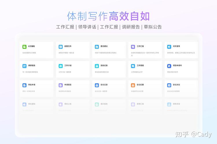Select the 对外宣传 megaphone icon

coord(169,47)
